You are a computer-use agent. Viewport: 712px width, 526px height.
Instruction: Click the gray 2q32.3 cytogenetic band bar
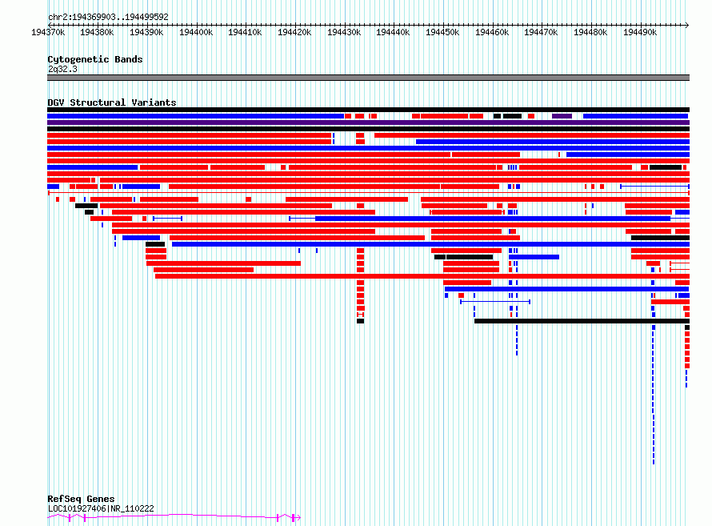(x=368, y=78)
